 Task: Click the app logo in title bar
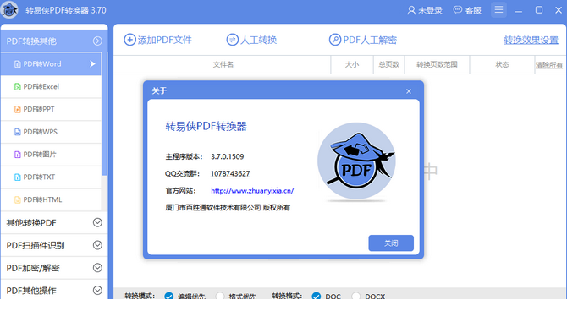10,10
